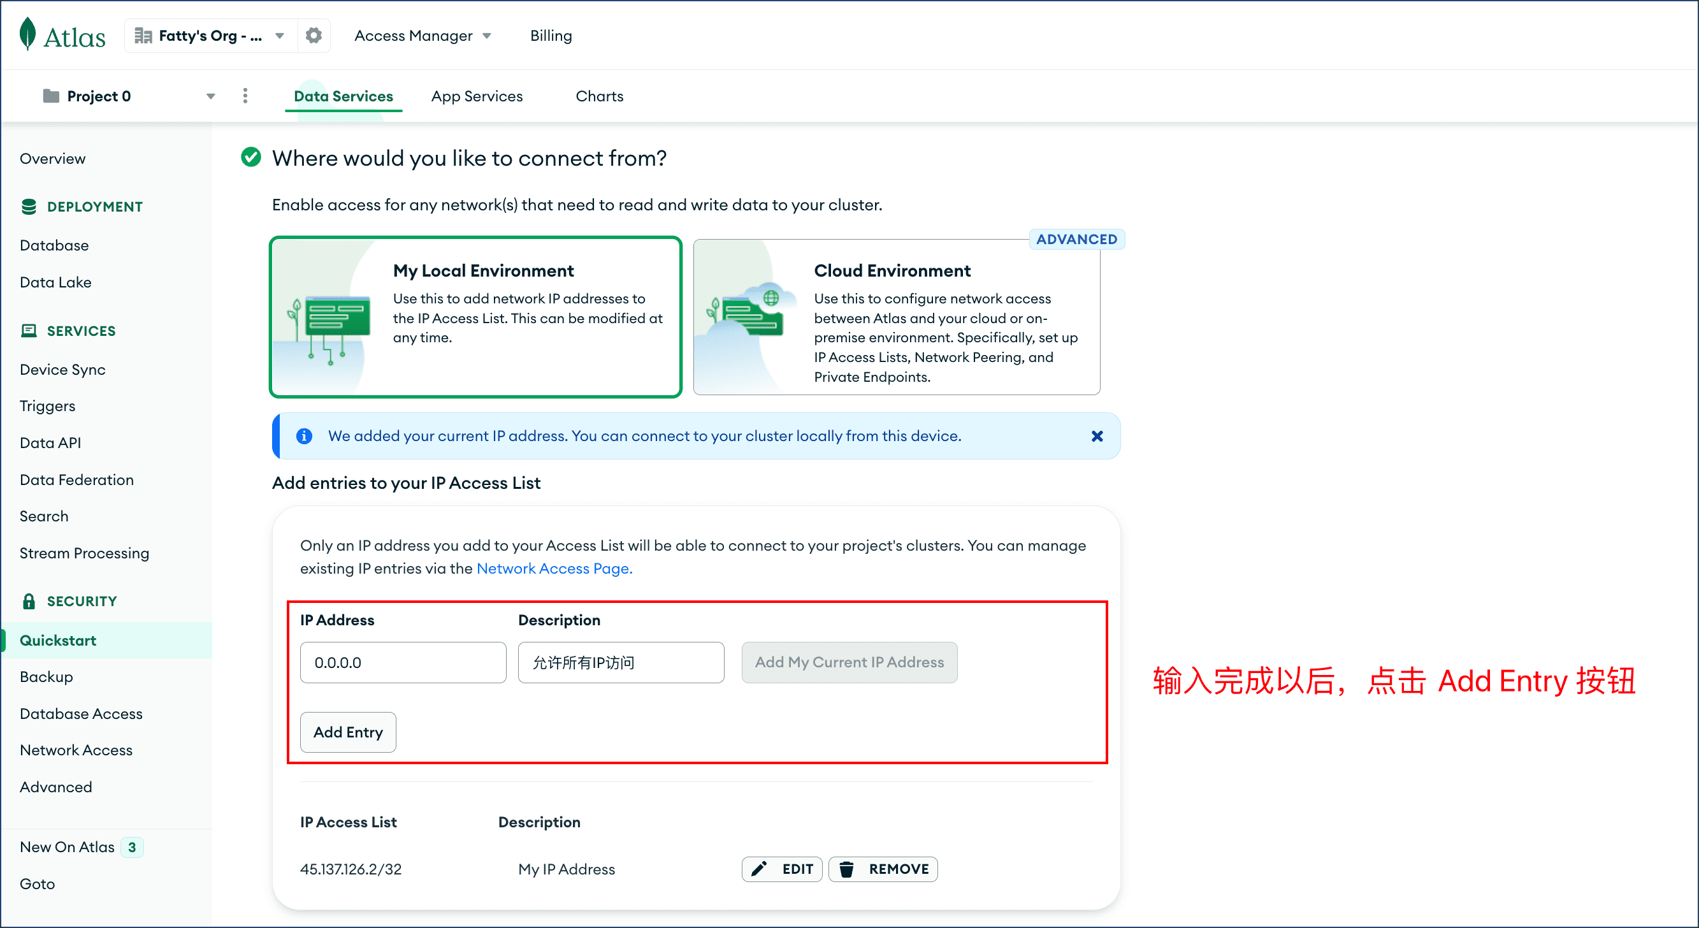Open the Network Access Page link
The width and height of the screenshot is (1699, 928).
554,569
